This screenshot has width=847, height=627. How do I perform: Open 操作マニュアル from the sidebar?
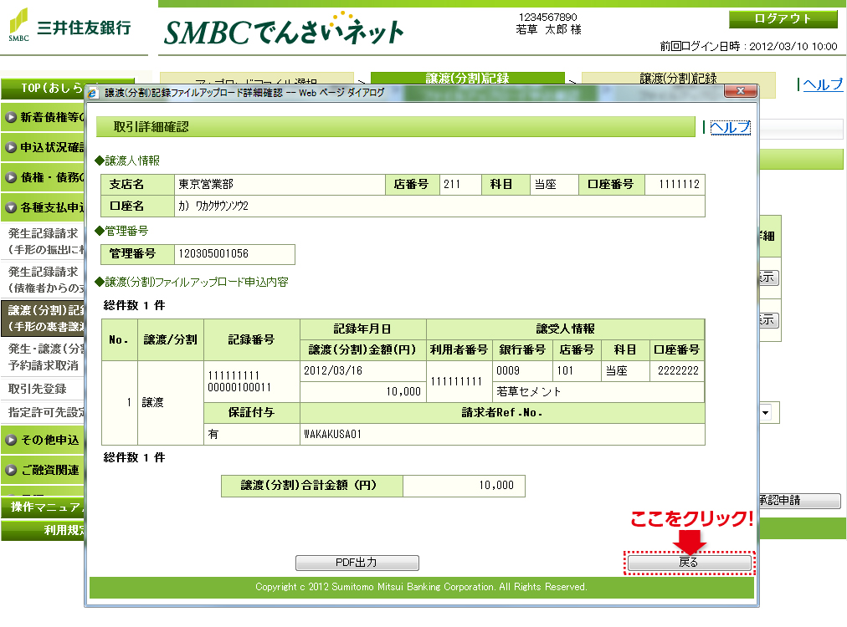tap(44, 507)
